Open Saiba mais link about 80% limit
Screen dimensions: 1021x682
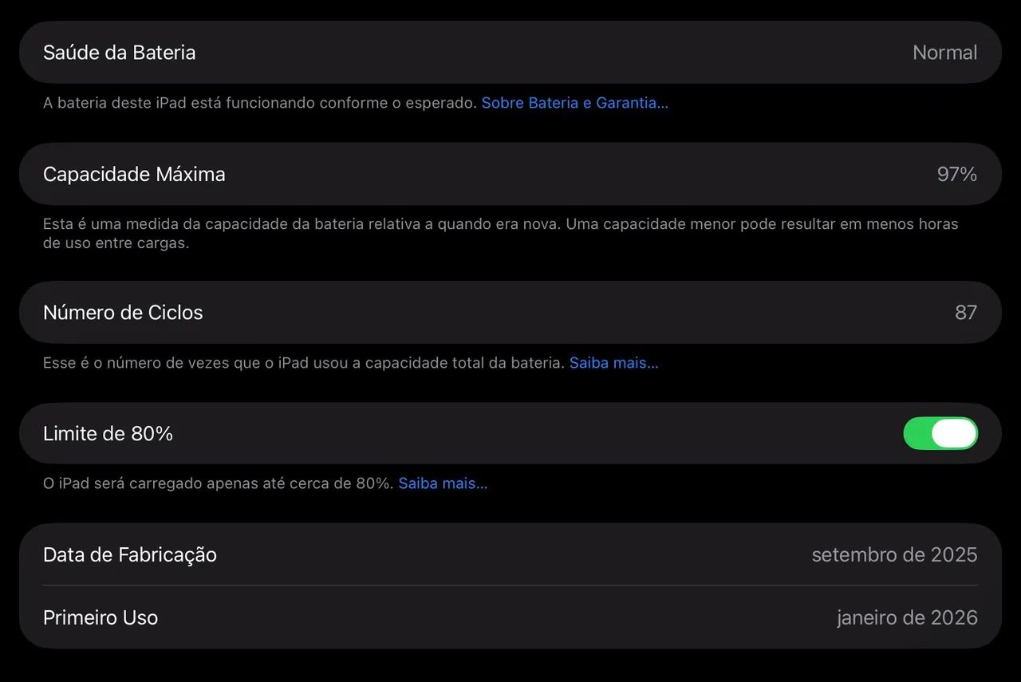443,483
